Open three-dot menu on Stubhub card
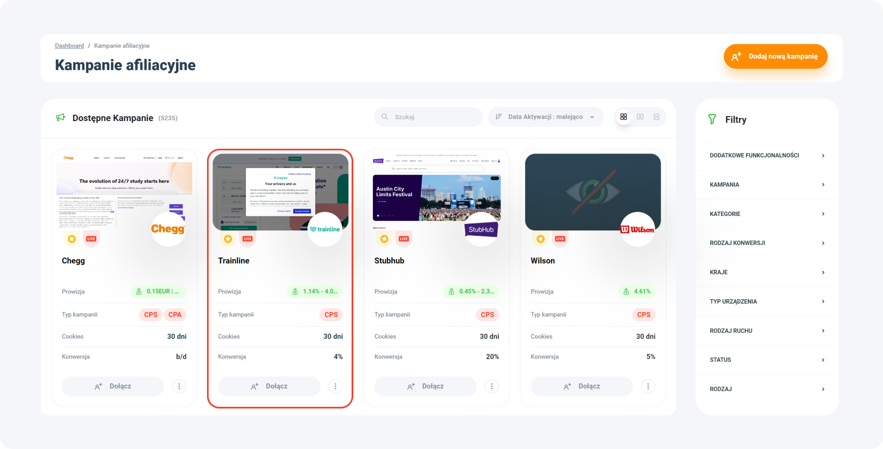Image resolution: width=883 pixels, height=449 pixels. (492, 386)
